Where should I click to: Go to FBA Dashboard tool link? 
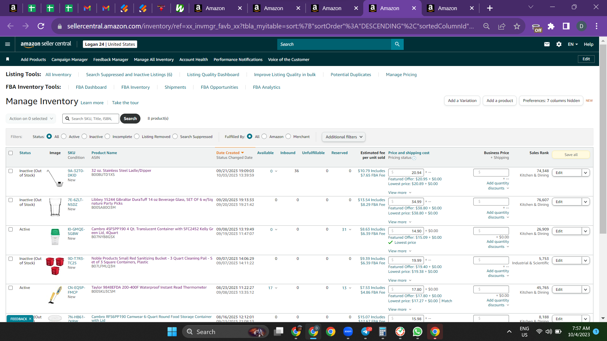tap(91, 87)
